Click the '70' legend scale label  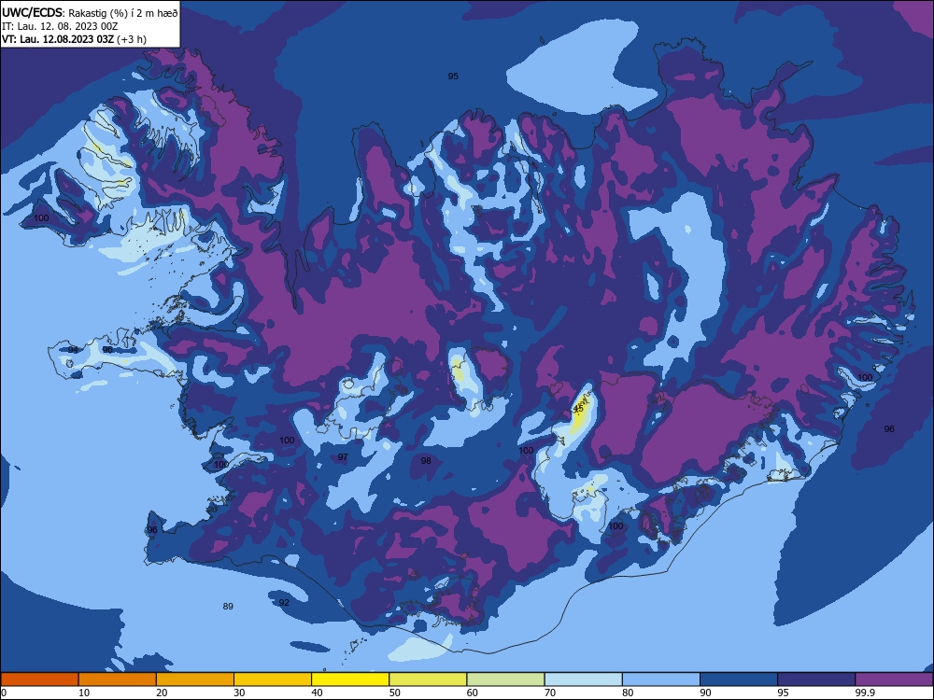point(550,693)
